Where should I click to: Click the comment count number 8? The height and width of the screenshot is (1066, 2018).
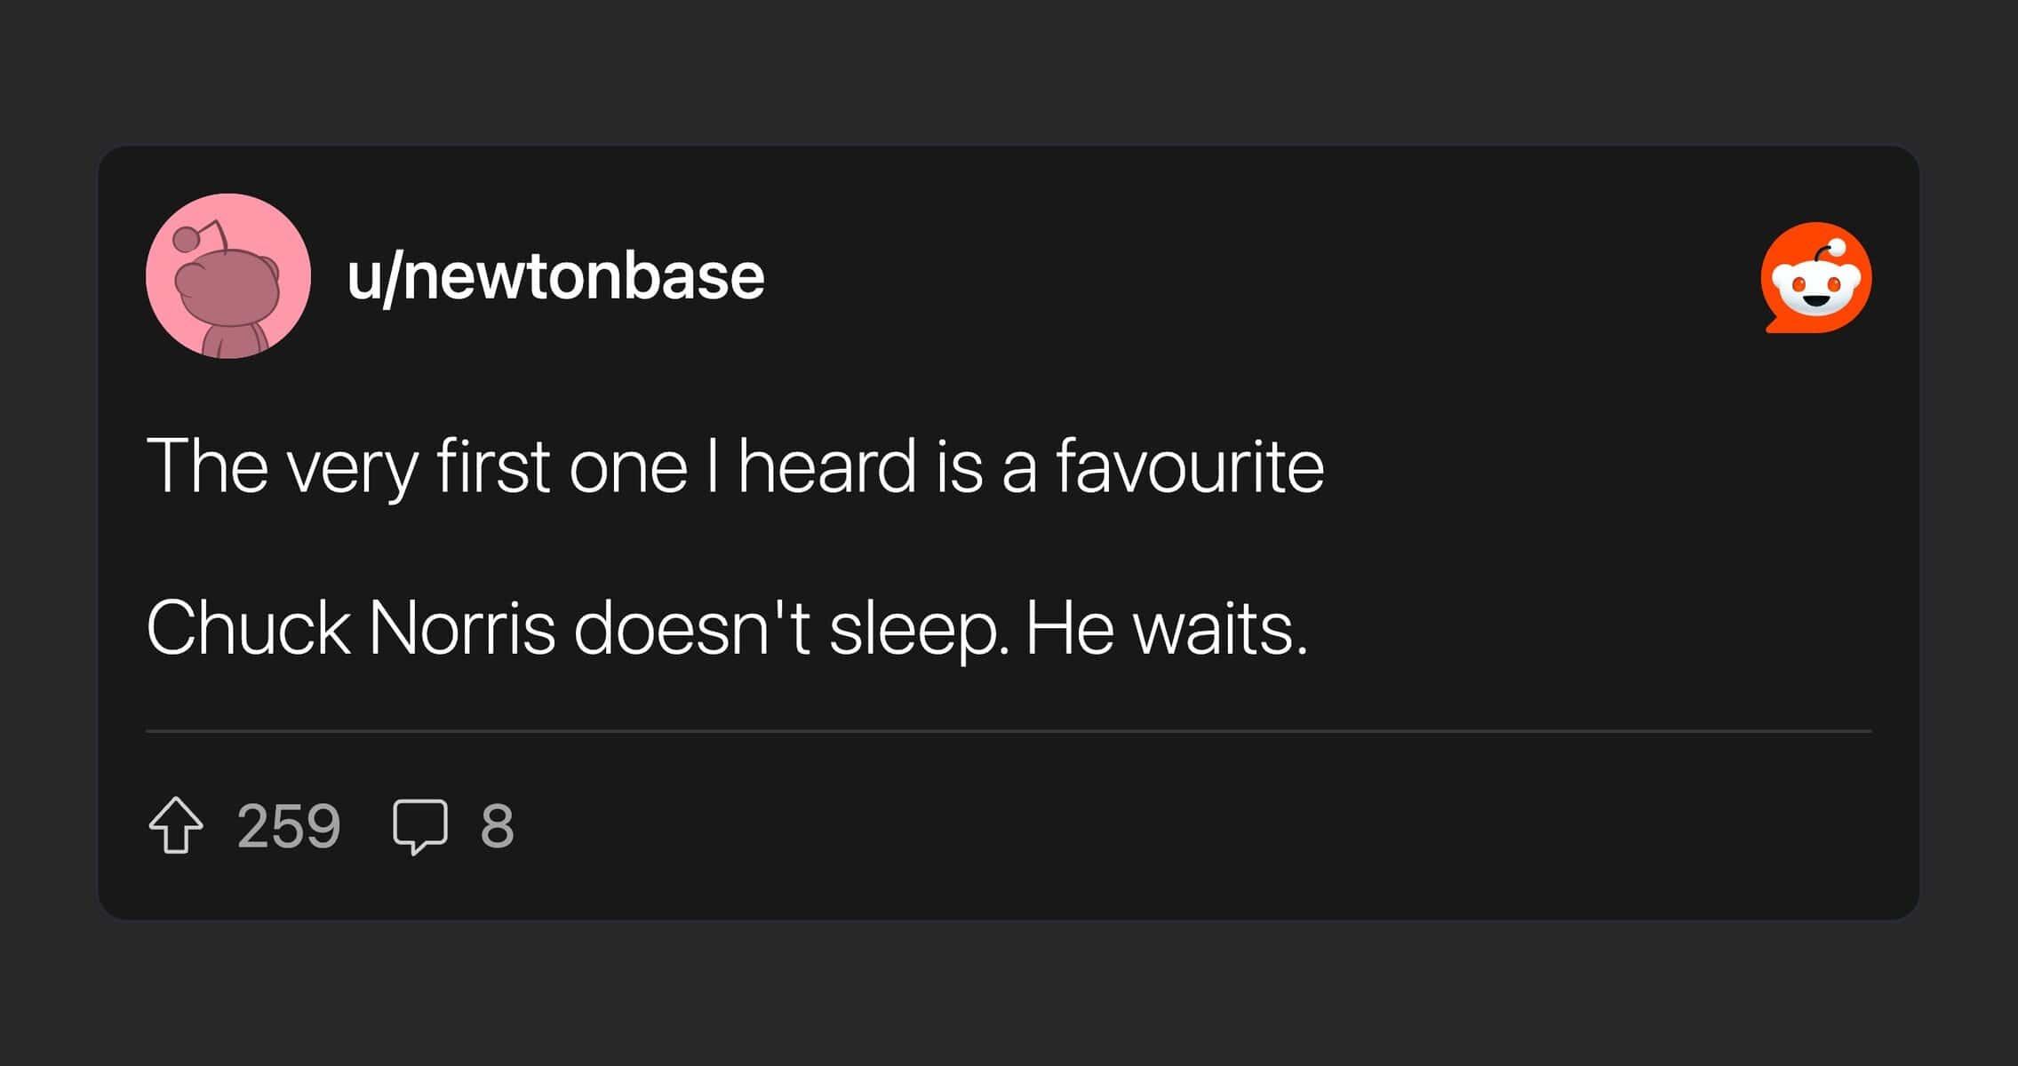[x=497, y=826]
